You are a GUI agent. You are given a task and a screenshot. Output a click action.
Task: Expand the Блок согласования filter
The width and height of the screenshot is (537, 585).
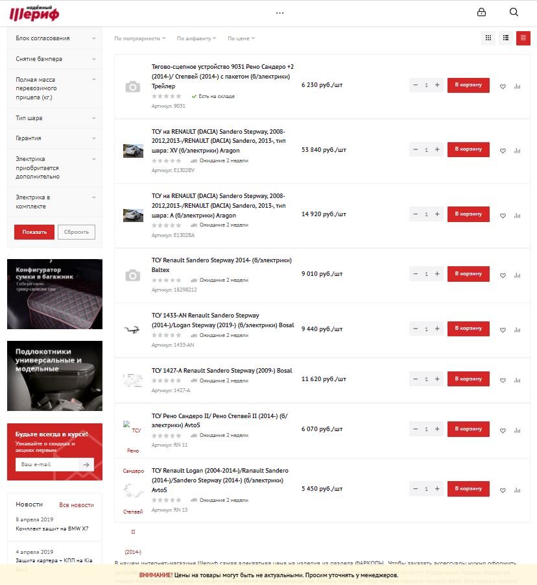54,38
